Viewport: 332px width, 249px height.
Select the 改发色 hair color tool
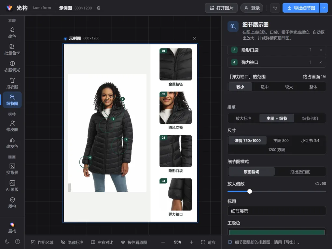pyautogui.click(x=12, y=143)
